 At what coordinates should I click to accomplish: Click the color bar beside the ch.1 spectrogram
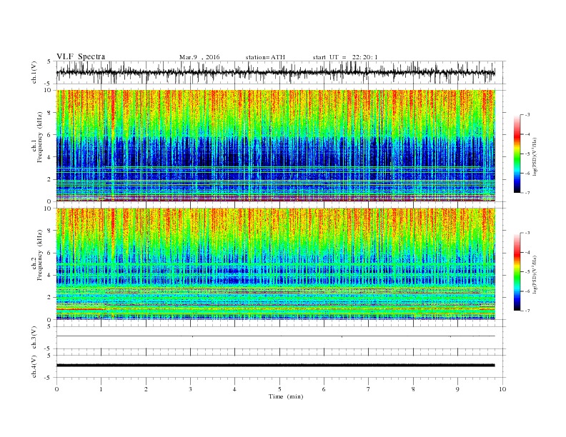tap(517, 154)
